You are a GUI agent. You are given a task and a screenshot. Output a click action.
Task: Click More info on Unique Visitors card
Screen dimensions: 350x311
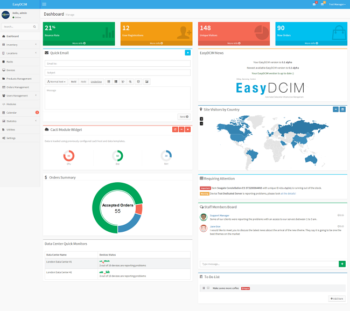(x=234, y=43)
